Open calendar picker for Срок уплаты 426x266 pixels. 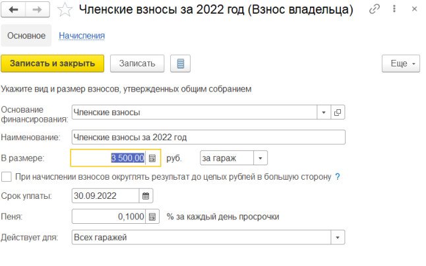point(146,196)
